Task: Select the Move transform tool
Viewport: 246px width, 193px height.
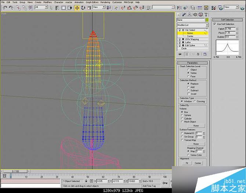Action: pos(77,7)
